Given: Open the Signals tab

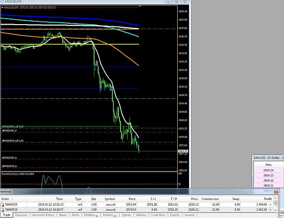Looking at the screenshot, I should (126, 215).
